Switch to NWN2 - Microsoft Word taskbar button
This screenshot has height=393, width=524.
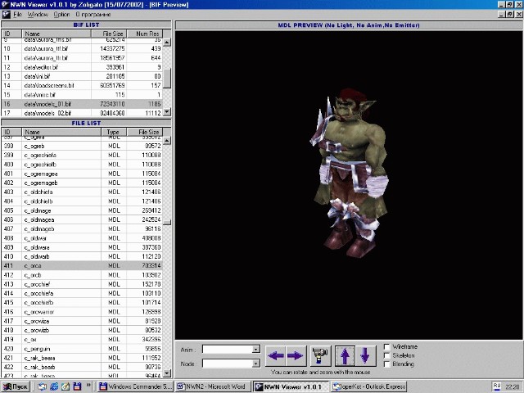[x=213, y=386]
